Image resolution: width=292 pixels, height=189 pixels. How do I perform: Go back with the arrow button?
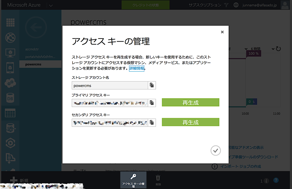click(36, 27)
